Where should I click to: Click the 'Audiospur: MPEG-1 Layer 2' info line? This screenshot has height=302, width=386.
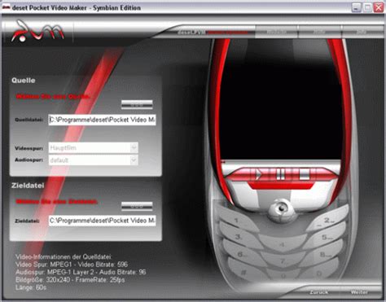point(81,272)
